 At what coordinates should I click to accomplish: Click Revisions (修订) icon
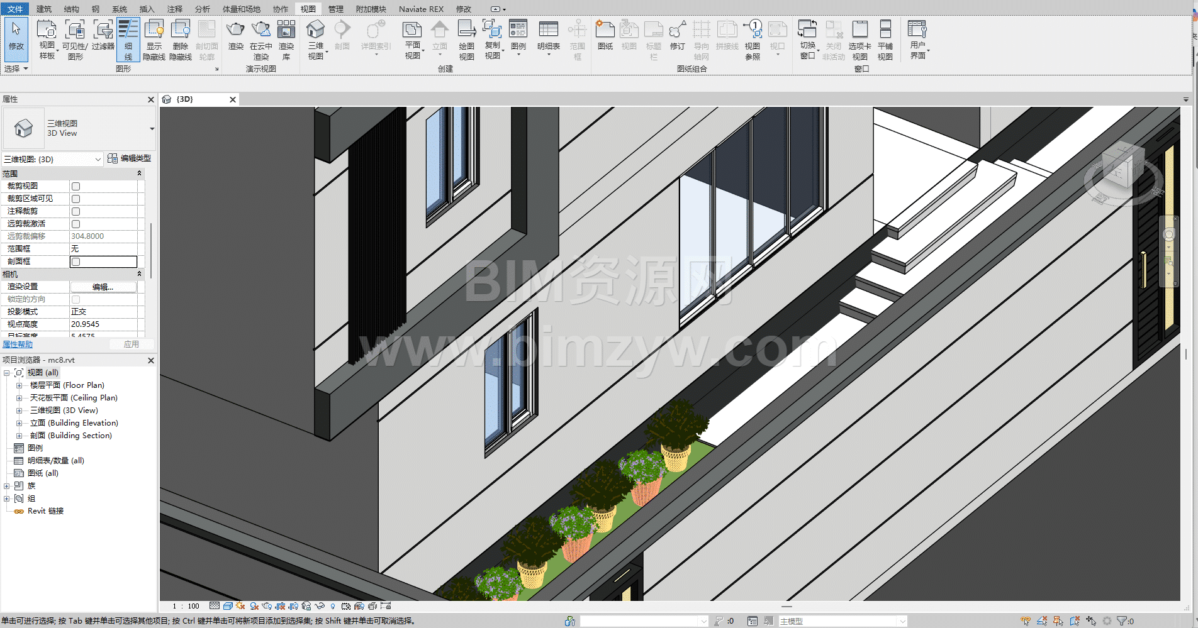click(678, 35)
